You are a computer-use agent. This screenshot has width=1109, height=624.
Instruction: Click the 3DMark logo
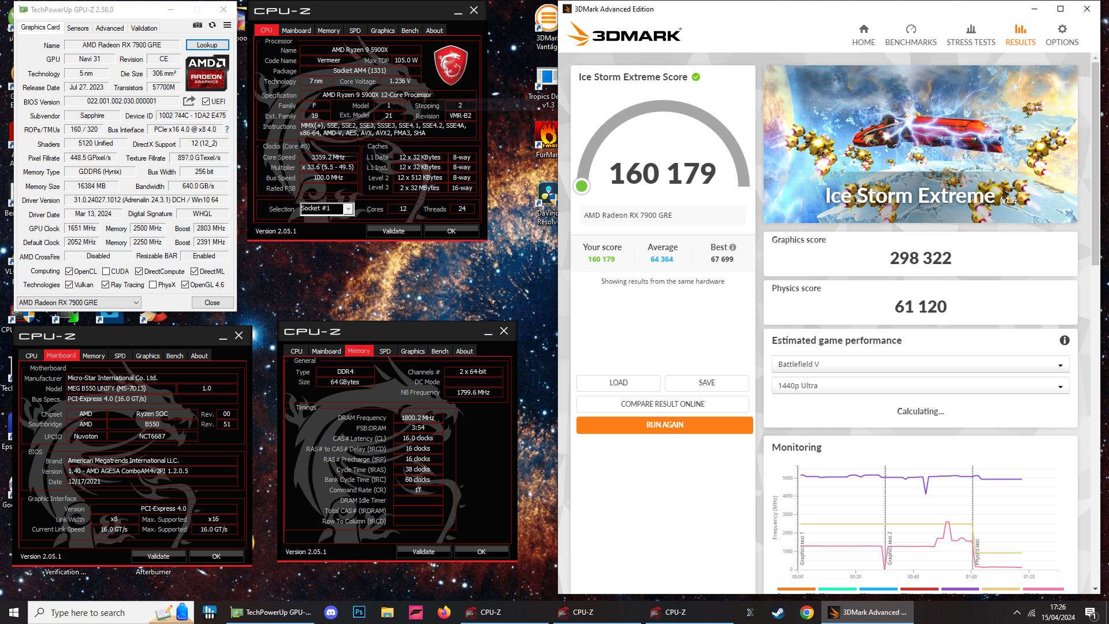(x=624, y=34)
